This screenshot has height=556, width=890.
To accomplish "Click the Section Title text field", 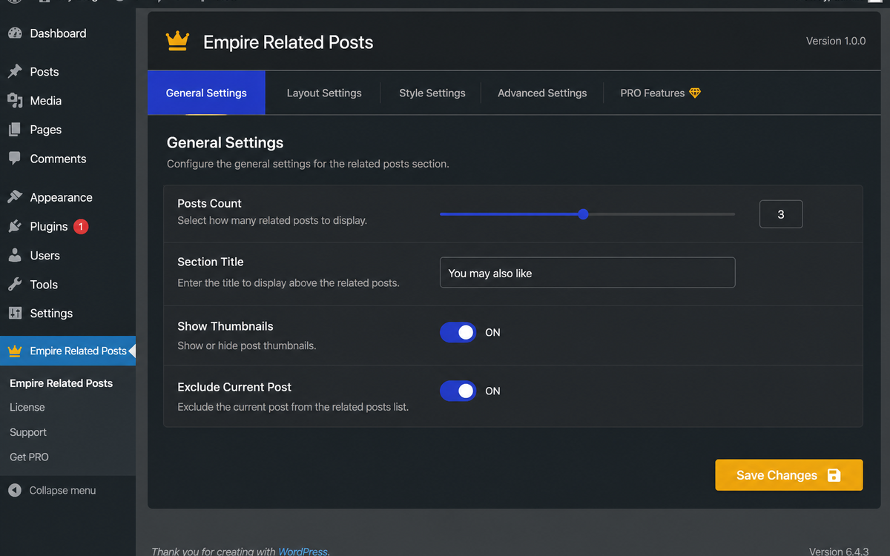I will click(587, 273).
